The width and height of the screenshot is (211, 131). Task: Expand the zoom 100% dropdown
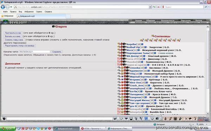[x=207, y=124]
